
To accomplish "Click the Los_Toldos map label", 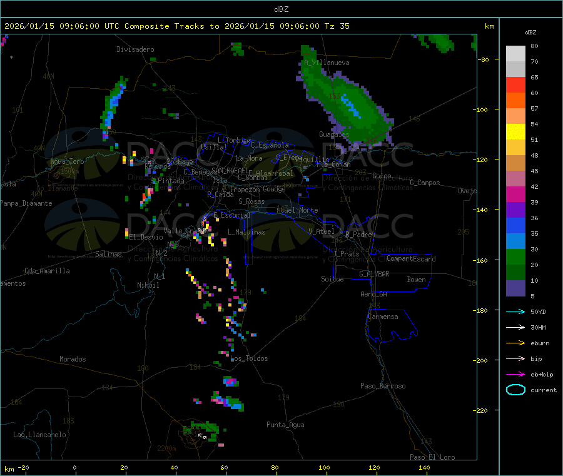I will (x=249, y=358).
